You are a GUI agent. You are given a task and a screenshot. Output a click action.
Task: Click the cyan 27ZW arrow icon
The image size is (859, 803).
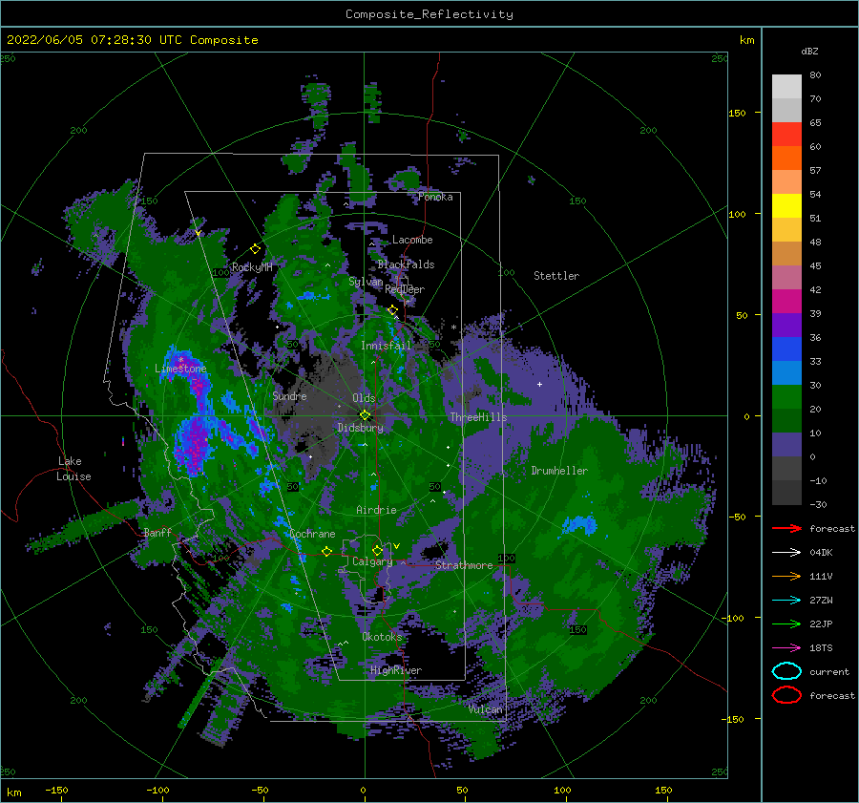(x=786, y=601)
